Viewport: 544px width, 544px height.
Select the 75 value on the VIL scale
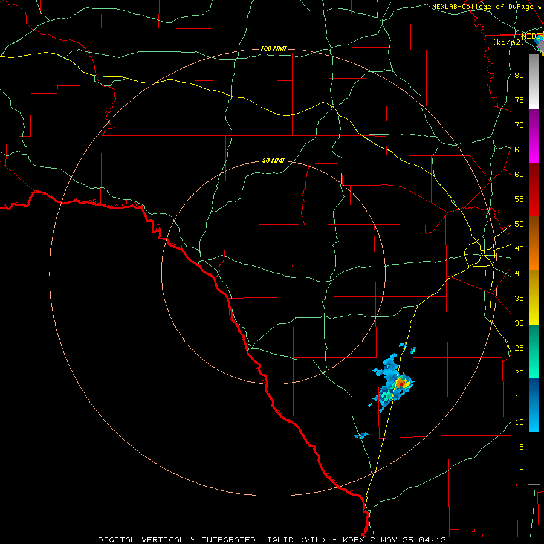[x=519, y=100]
